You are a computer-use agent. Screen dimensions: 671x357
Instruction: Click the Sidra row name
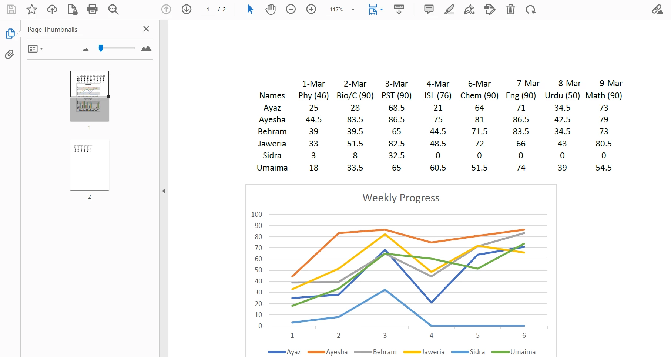tap(272, 155)
